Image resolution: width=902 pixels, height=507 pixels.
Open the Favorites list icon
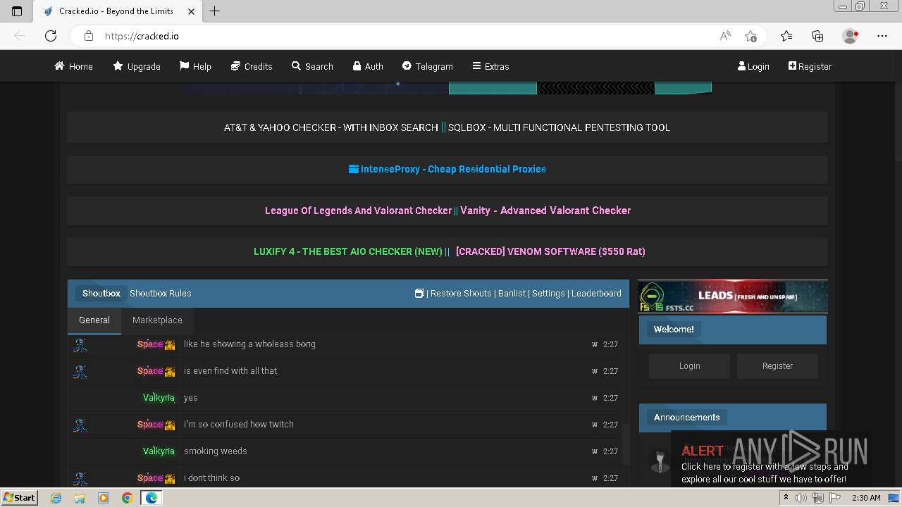786,36
